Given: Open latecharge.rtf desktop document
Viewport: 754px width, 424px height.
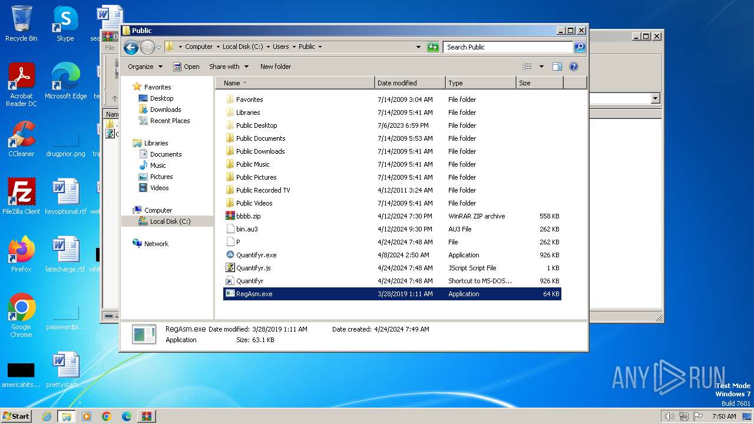Looking at the screenshot, I should (65, 254).
